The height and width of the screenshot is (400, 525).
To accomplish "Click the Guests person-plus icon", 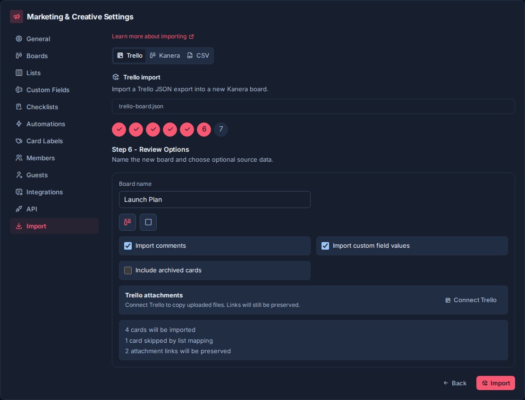I will [x=19, y=175].
